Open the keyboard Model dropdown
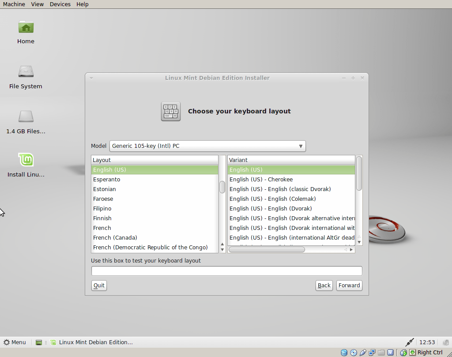Image resolution: width=452 pixels, height=357 pixels. click(207, 146)
